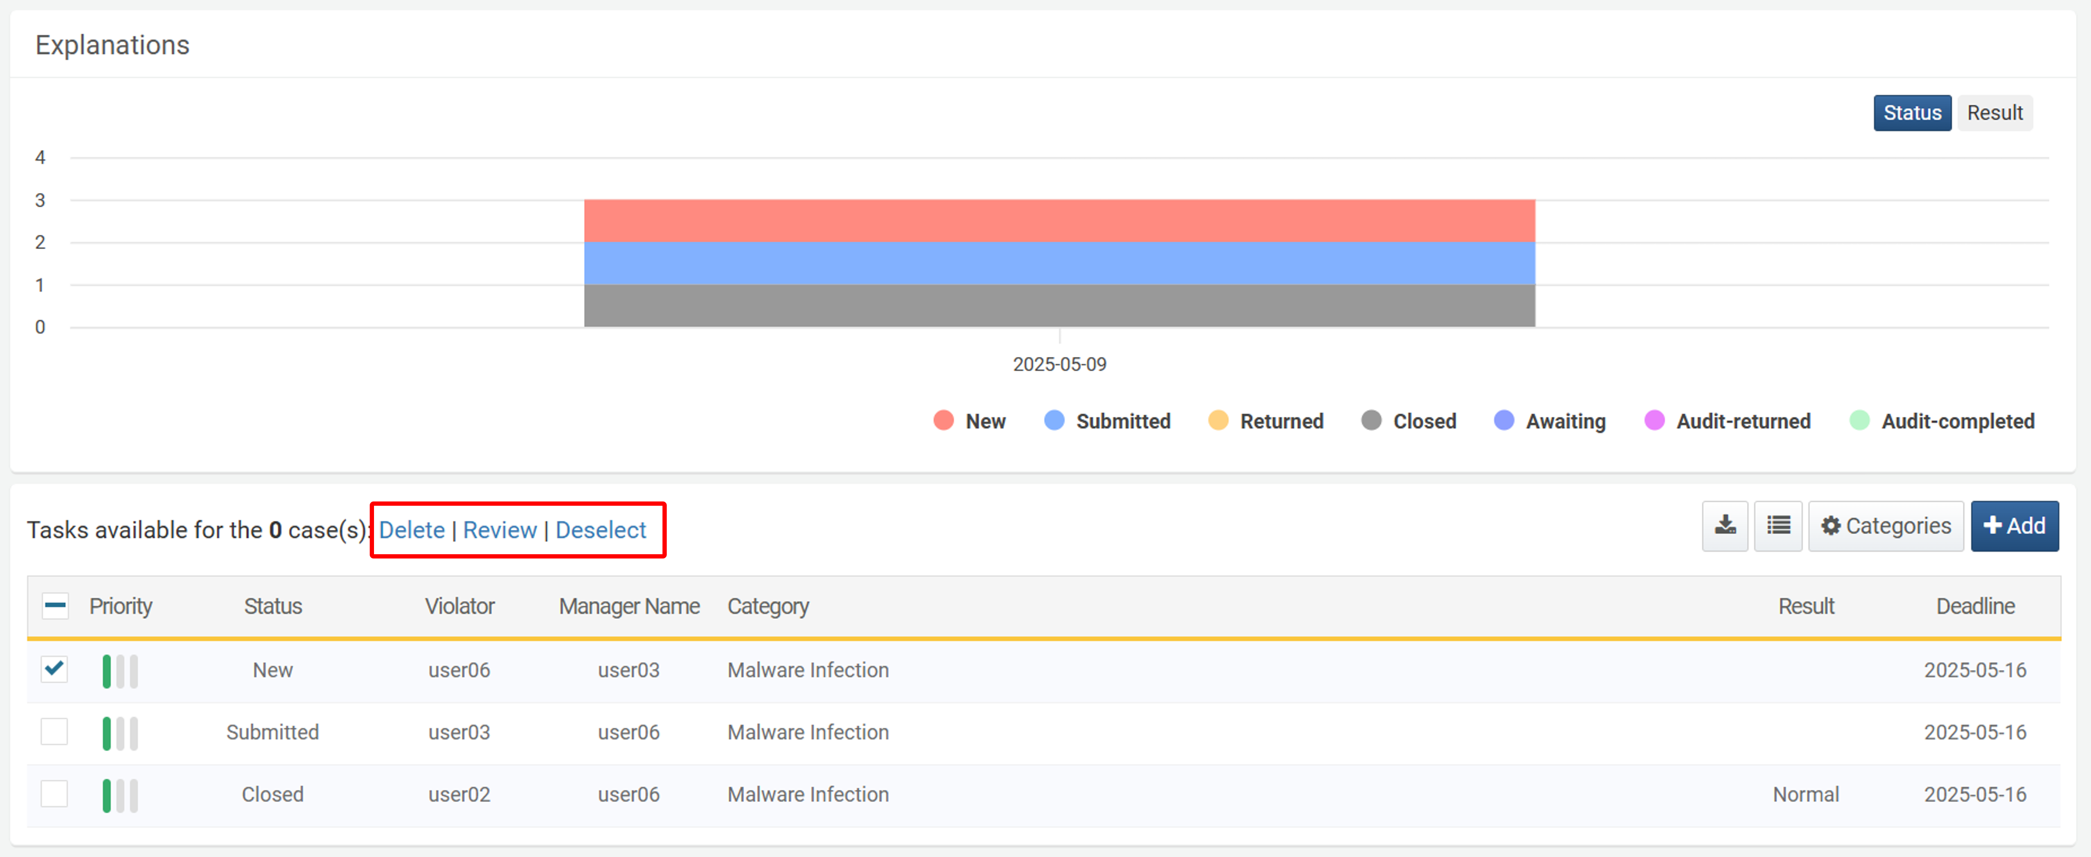Image resolution: width=2091 pixels, height=857 pixels.
Task: Click the Delete link
Action: [x=412, y=530]
